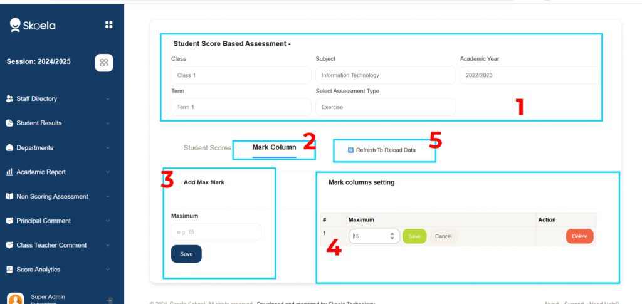Select the Mark Column tab

point(274,148)
